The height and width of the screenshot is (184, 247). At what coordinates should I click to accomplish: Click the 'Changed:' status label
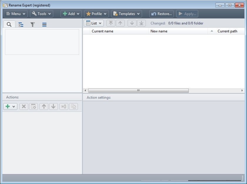158,23
